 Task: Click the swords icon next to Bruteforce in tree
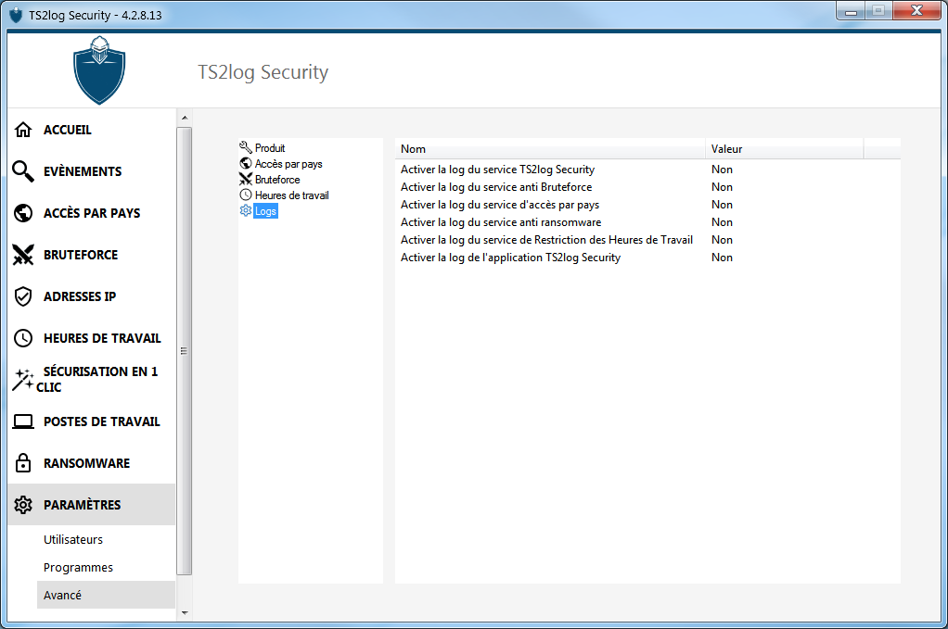point(246,179)
